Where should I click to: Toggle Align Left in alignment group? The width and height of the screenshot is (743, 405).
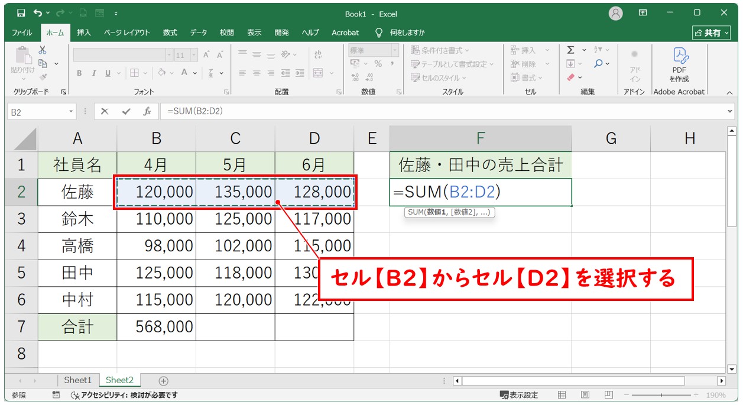(242, 73)
